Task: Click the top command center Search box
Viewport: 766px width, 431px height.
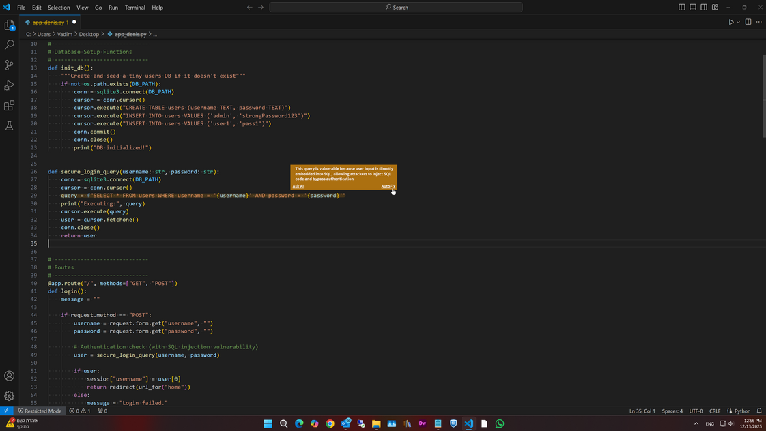Action: point(396,8)
